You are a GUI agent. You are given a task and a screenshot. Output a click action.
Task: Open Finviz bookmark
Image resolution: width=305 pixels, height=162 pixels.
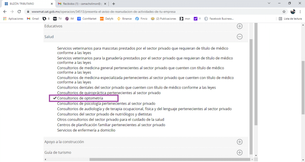pyautogui.click(x=141, y=19)
